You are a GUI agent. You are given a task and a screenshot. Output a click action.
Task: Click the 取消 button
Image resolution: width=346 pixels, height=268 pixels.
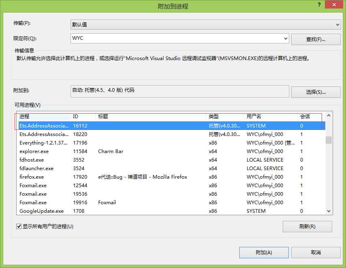point(316,252)
